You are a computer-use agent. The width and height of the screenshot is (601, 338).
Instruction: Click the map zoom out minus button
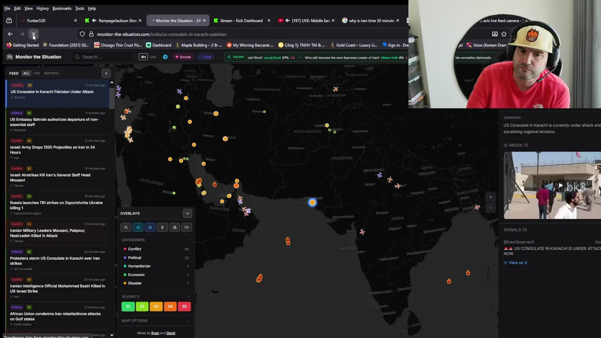coord(491,207)
